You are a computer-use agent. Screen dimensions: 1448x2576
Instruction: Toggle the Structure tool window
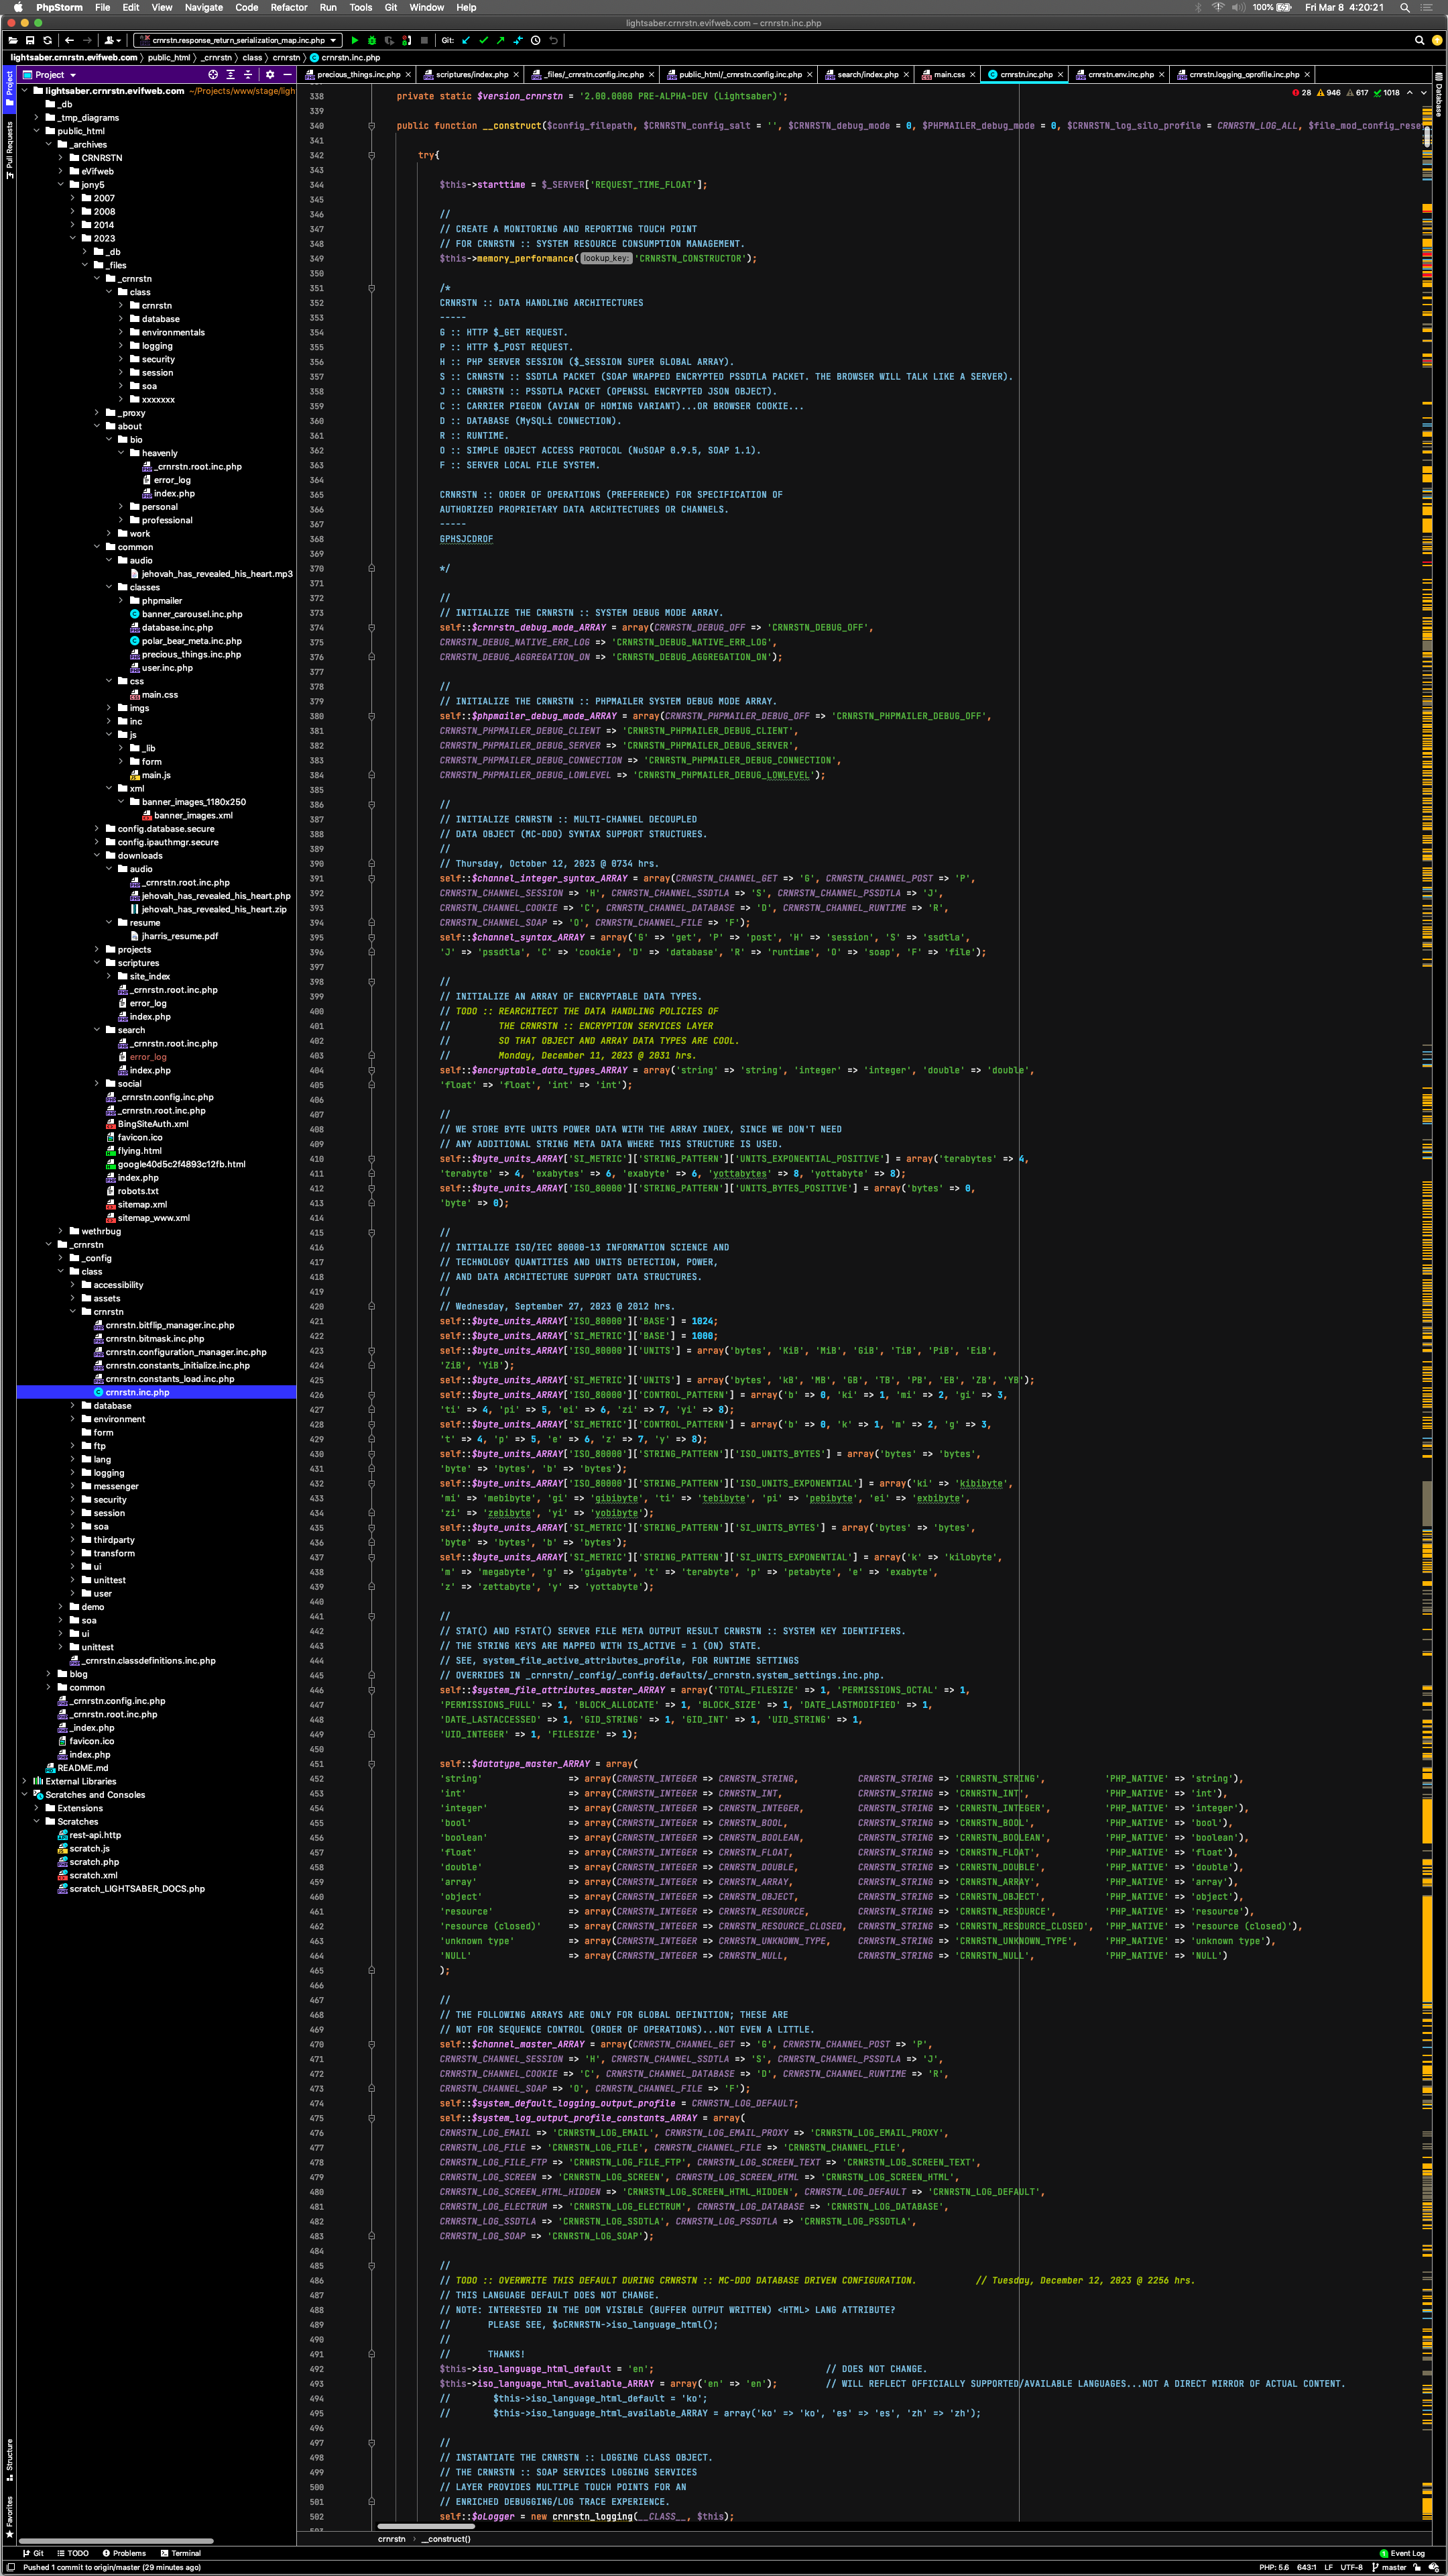pyautogui.click(x=9, y=2459)
